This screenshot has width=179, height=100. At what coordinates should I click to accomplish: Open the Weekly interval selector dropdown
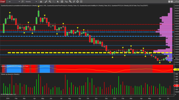point(31,2)
